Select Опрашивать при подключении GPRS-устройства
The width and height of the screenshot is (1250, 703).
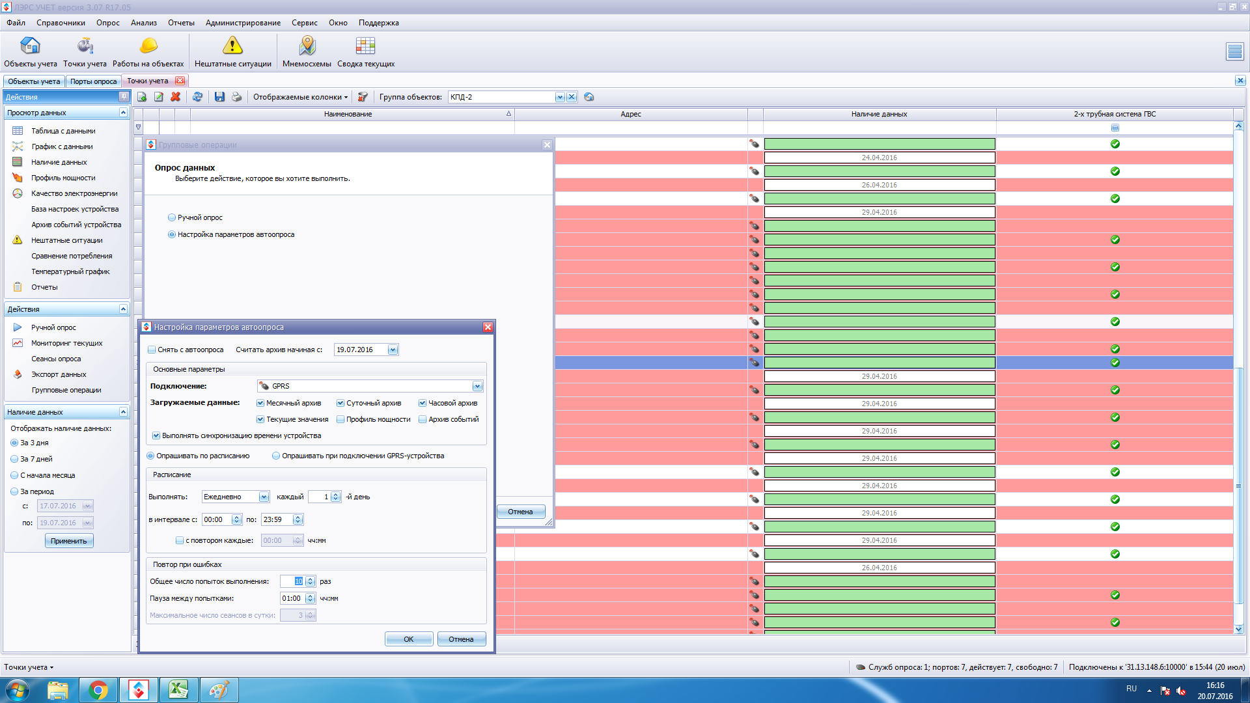point(276,456)
